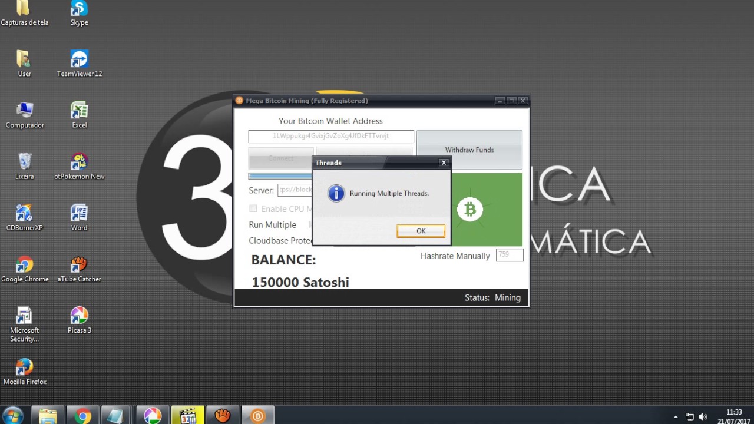Minimize the Mega Bitcoin Mining window
This screenshot has height=424, width=754.
point(500,101)
